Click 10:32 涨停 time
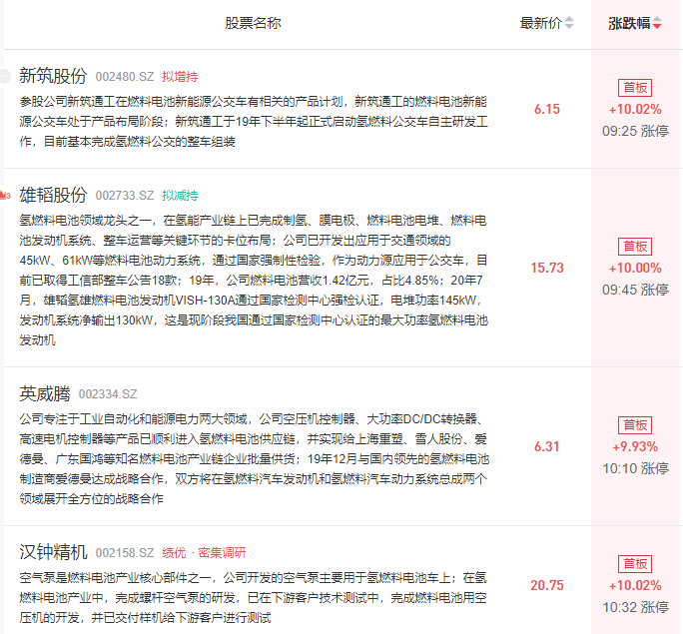The width and height of the screenshot is (683, 634). [x=635, y=607]
